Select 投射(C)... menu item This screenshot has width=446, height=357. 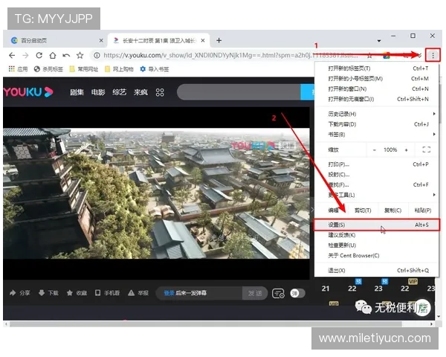coord(377,175)
